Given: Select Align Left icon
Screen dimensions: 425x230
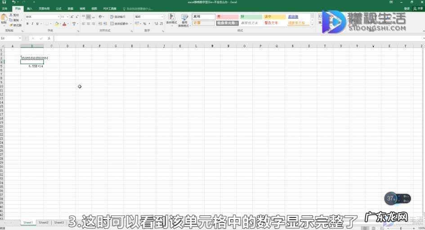Looking at the screenshot, I should 84,24.
